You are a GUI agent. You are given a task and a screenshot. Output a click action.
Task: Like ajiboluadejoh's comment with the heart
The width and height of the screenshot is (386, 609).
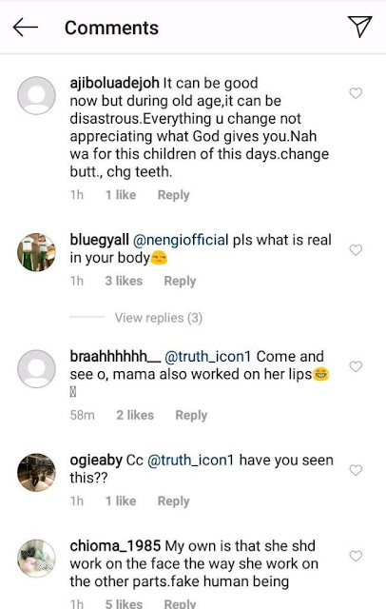pos(356,93)
